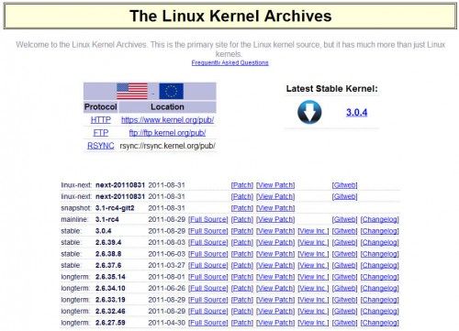
Task: Click the RSYNC protocol link
Action: coord(101,146)
